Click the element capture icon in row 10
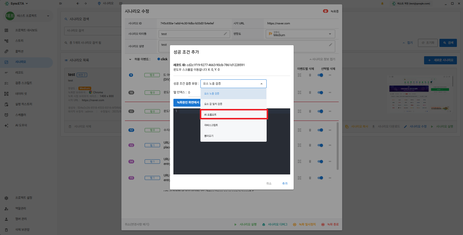This screenshot has height=235, width=463. point(299,92)
